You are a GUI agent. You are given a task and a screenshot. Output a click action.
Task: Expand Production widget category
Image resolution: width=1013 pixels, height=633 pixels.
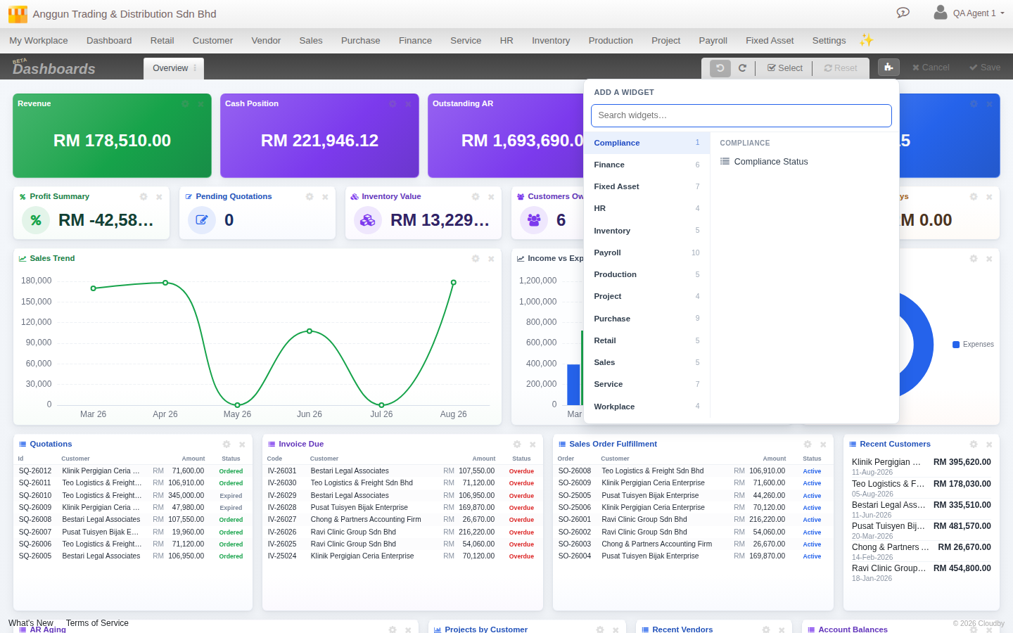pos(646,274)
